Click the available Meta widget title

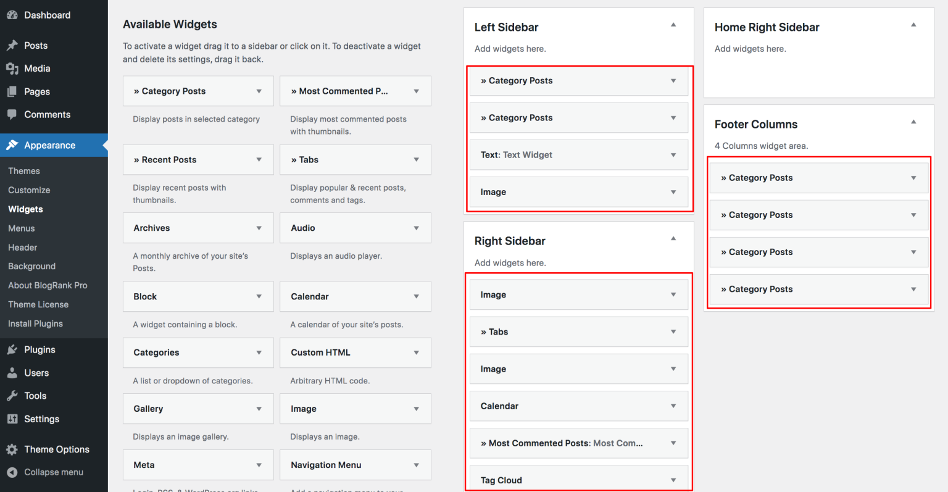pos(144,465)
